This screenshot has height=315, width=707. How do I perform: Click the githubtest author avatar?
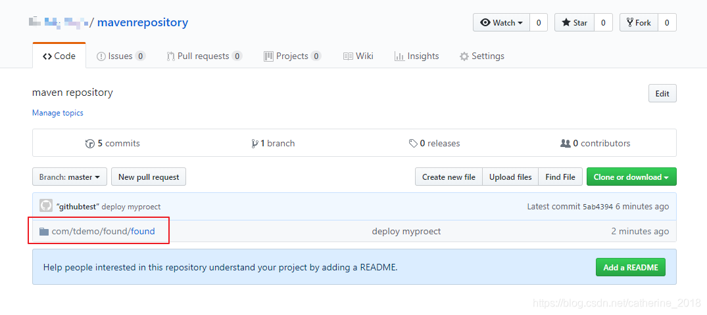tap(46, 206)
